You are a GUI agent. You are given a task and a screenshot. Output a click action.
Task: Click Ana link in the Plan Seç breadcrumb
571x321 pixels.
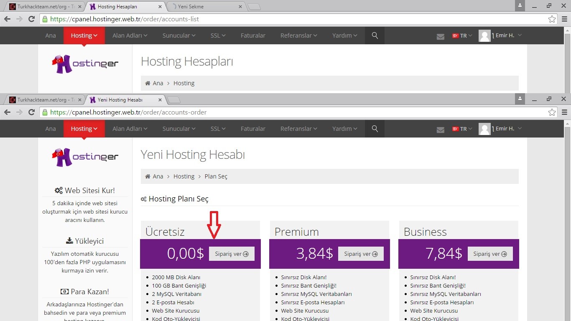(158, 176)
